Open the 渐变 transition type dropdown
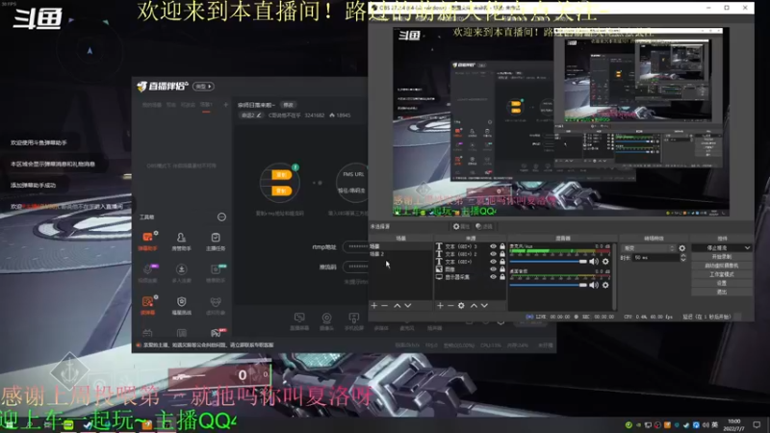Screen dimensions: 770x433 (x=649, y=248)
